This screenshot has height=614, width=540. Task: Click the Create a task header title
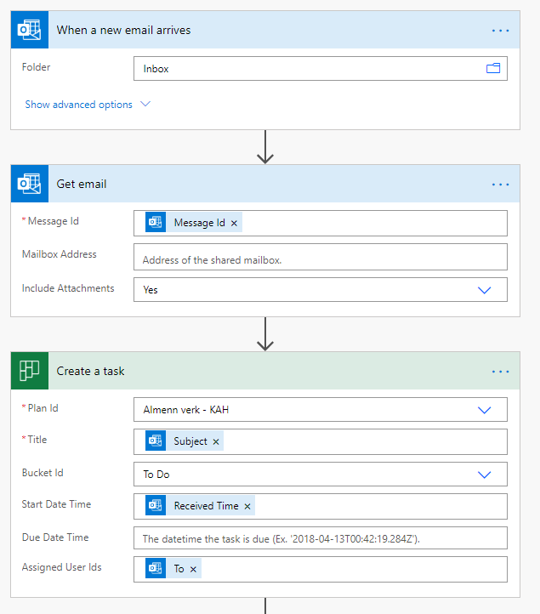pyautogui.click(x=91, y=371)
